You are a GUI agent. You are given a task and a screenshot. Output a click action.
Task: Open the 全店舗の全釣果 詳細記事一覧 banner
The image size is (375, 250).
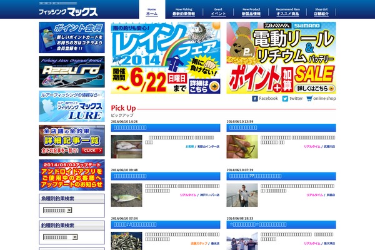72,141
